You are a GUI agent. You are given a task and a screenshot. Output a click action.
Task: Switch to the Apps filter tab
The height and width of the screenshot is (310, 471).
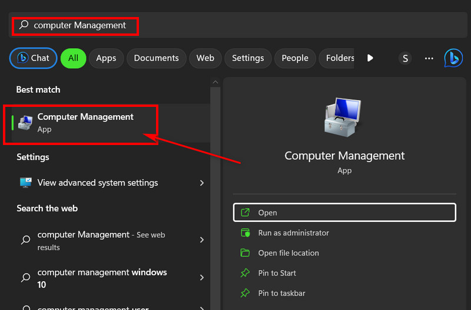tap(106, 58)
